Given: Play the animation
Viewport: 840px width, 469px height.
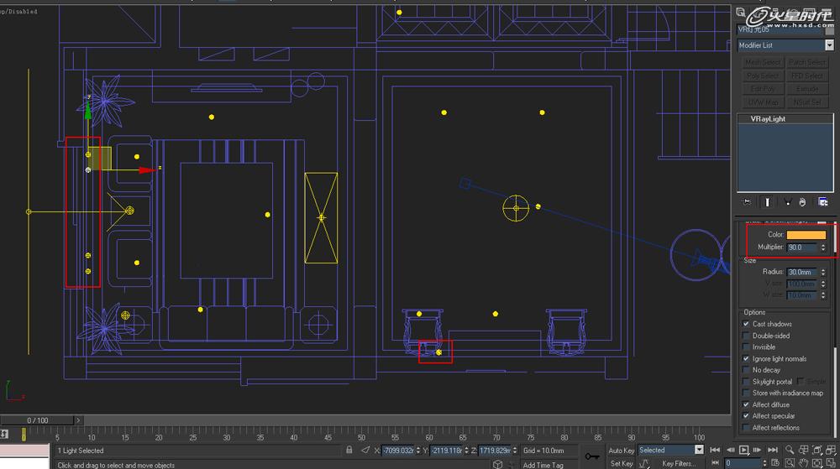Looking at the screenshot, I should click(x=743, y=451).
